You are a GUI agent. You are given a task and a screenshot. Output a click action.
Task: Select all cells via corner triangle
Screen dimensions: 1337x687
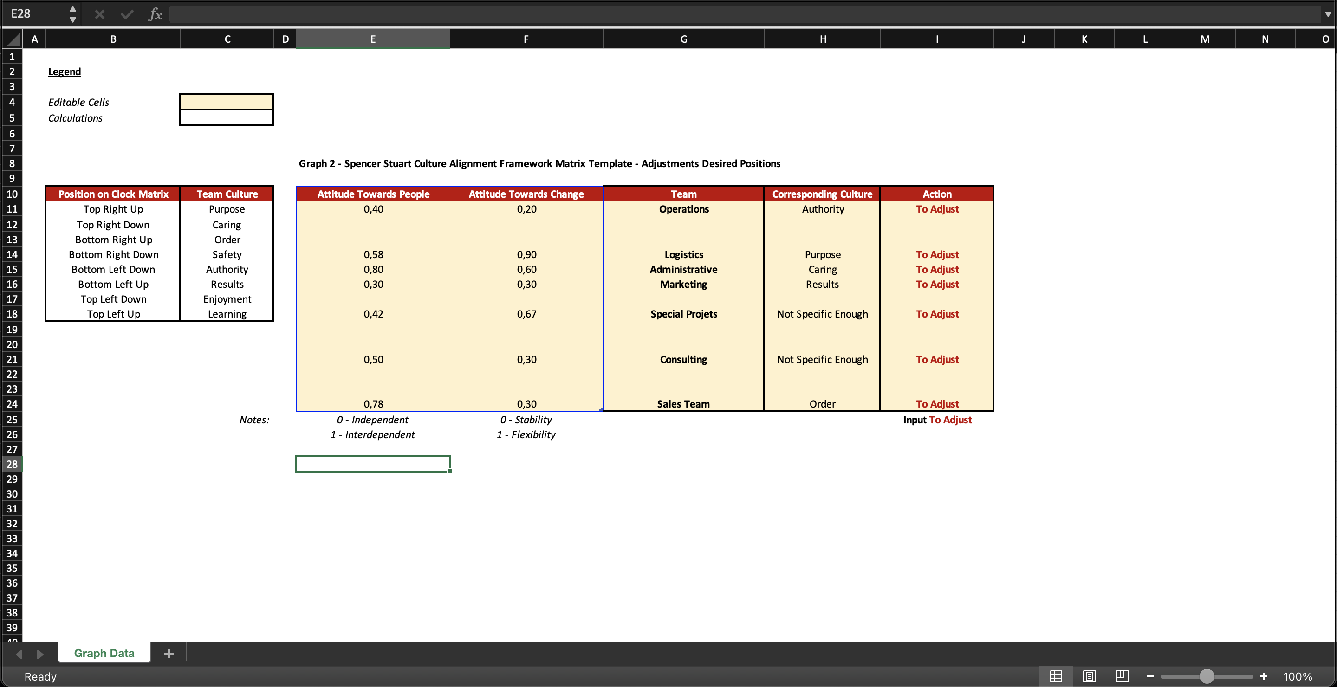coord(13,39)
